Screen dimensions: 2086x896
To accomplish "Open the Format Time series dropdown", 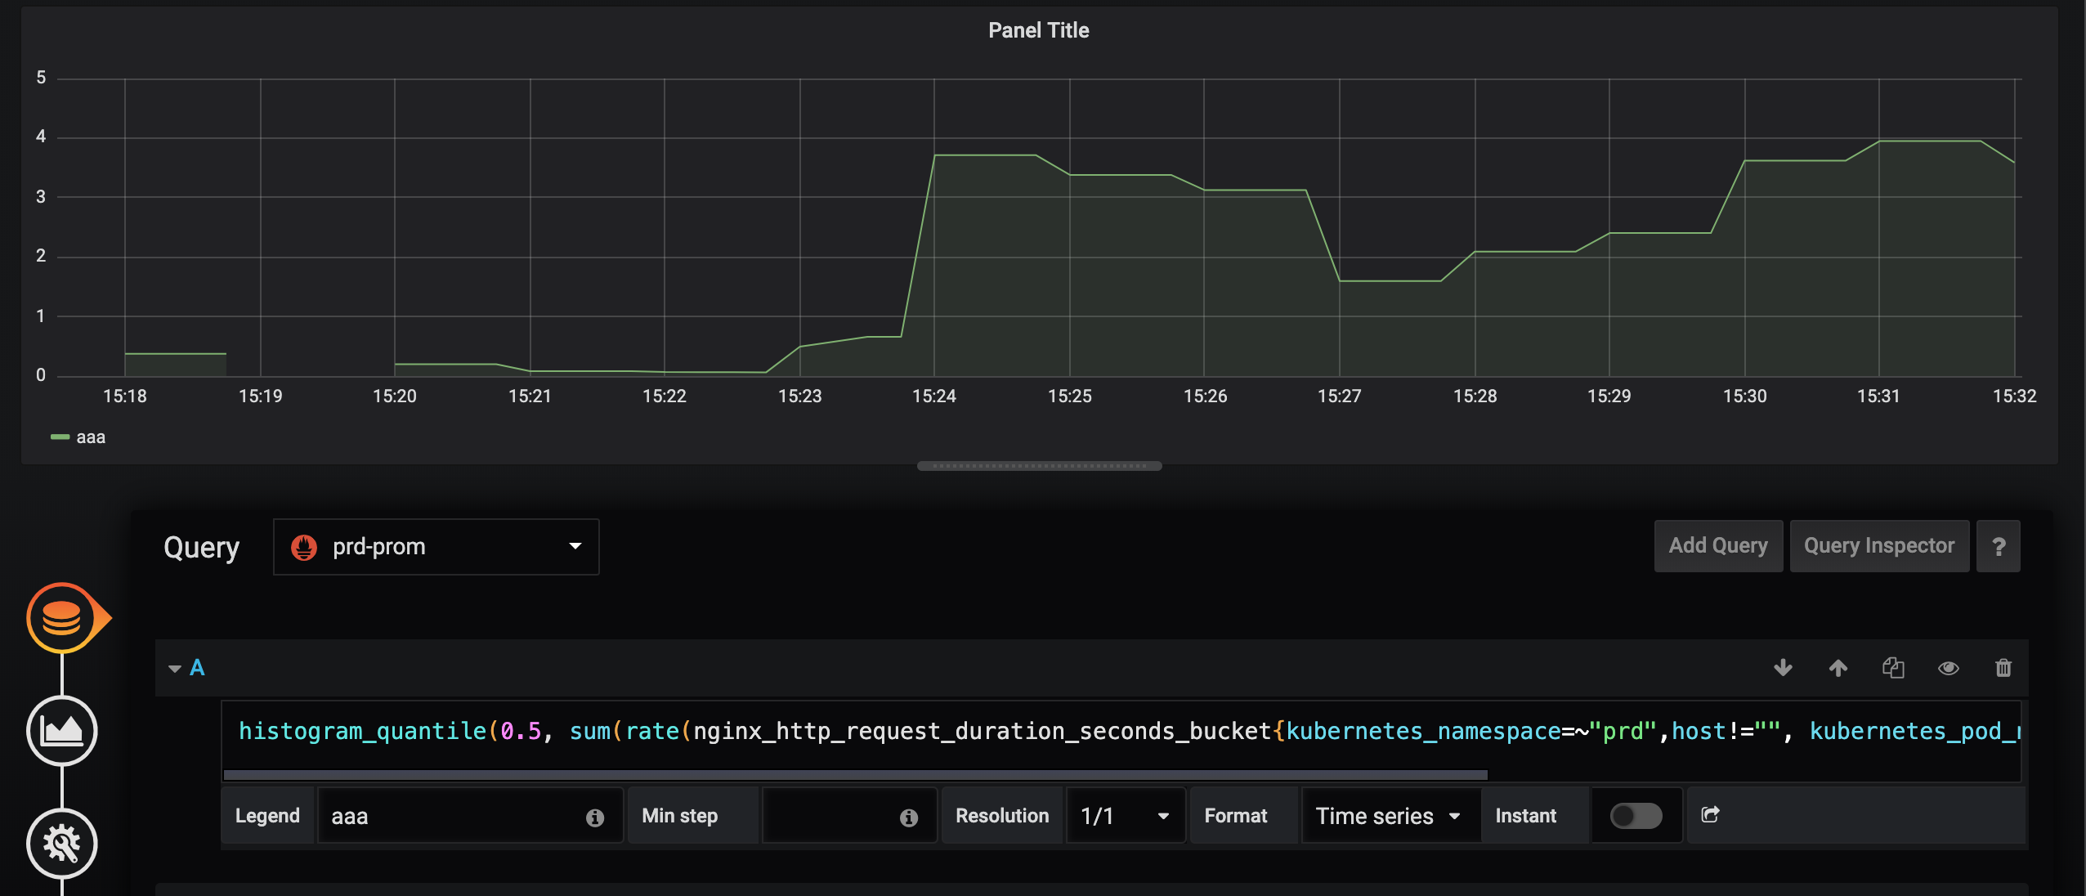I will tap(1390, 816).
